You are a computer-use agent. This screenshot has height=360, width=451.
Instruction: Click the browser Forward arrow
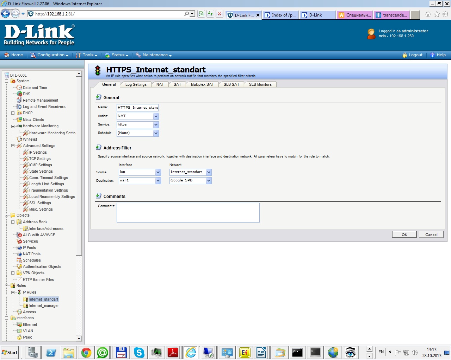pos(15,14)
